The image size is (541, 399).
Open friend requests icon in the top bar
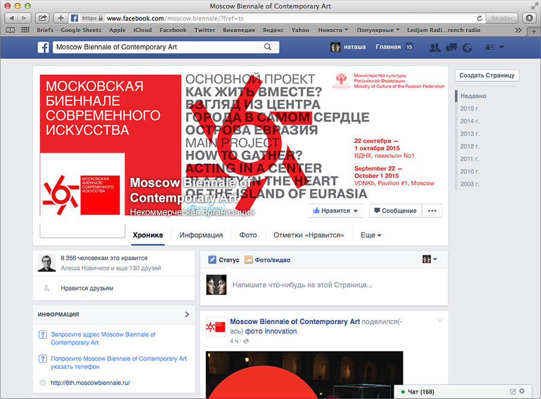[435, 47]
